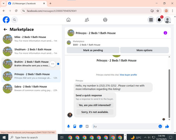Click back arrow beside Marketplace heading
This screenshot has width=176, height=140.
click(x=5, y=29)
